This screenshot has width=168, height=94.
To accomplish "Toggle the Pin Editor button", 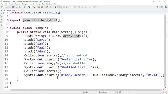I will tap(95, 7).
